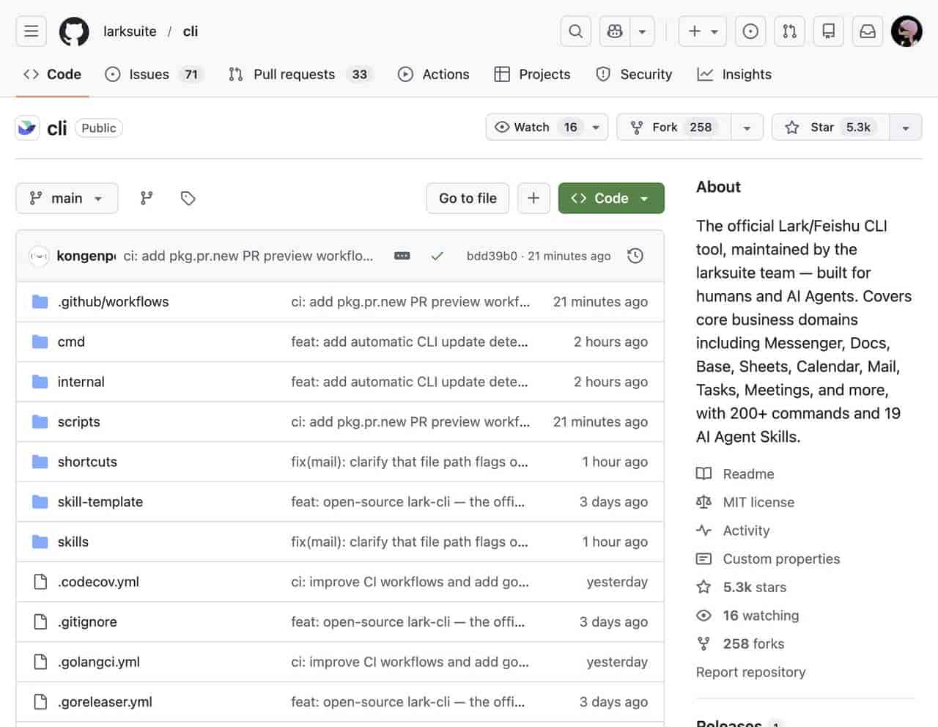938x727 pixels.
Task: Open the scripts folder
Action: tap(78, 421)
